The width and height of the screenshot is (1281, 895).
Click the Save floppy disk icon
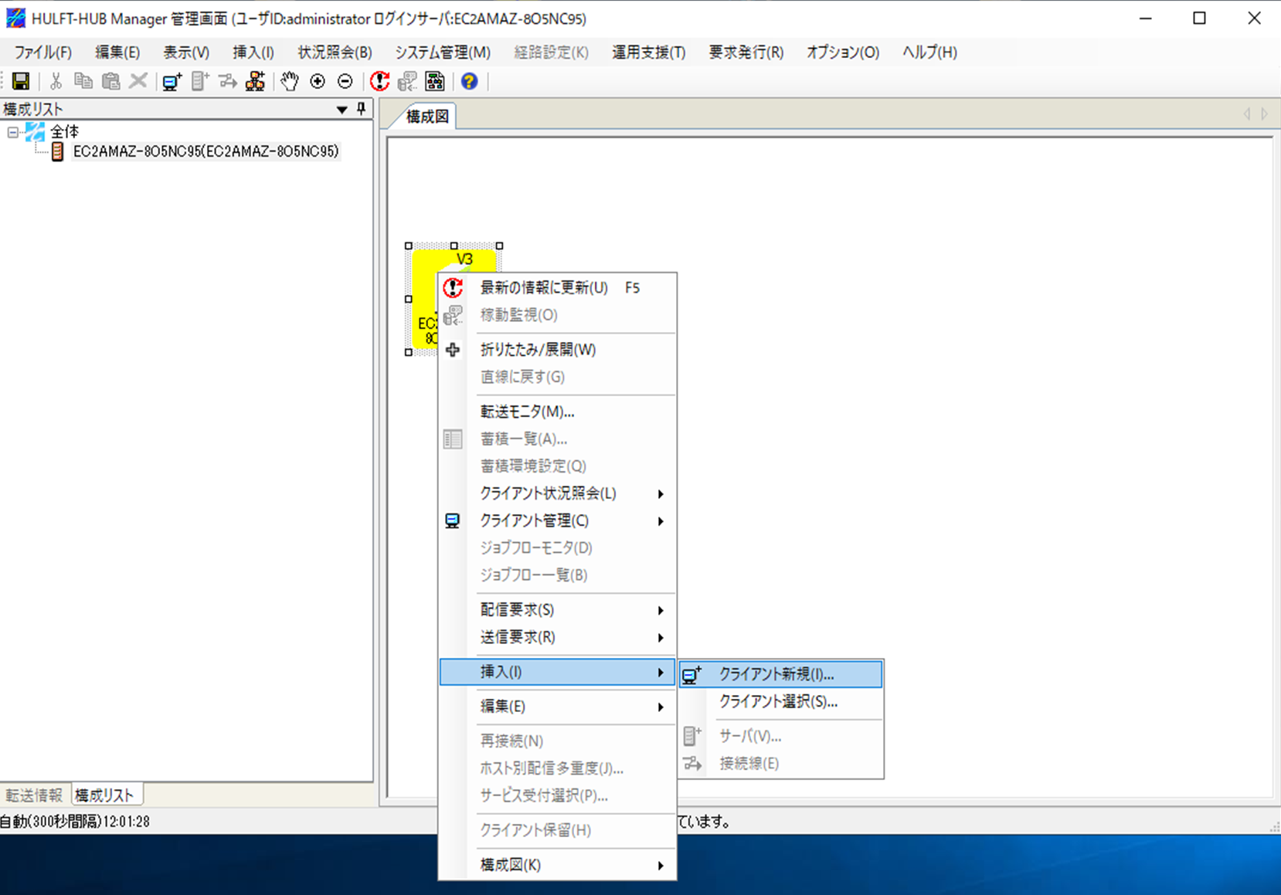click(21, 81)
